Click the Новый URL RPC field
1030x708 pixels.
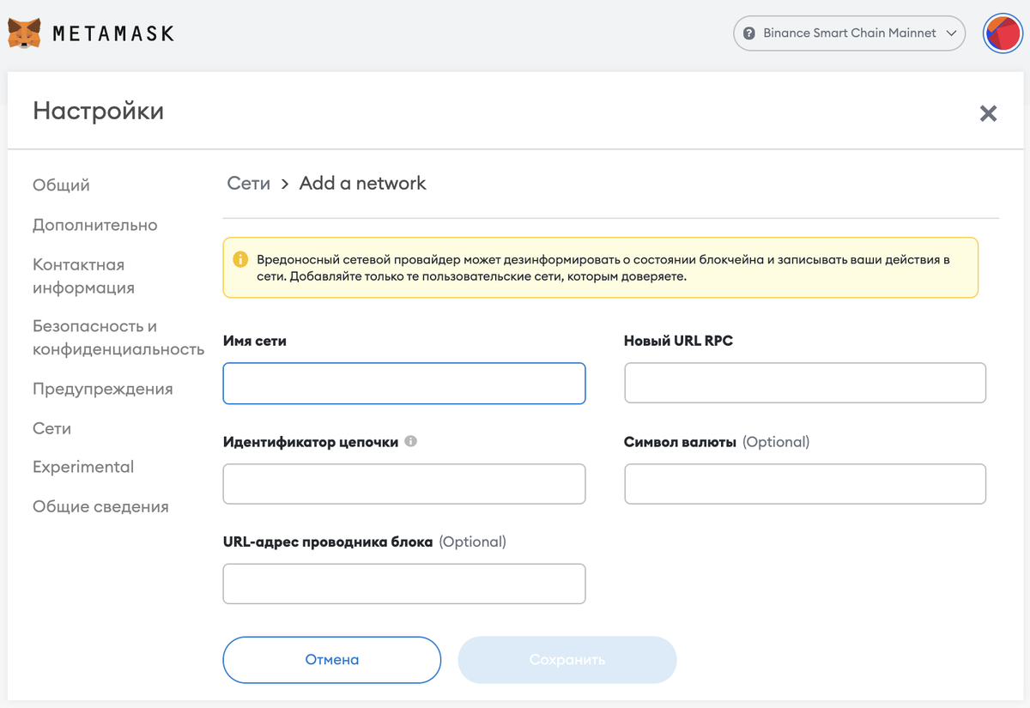[804, 383]
